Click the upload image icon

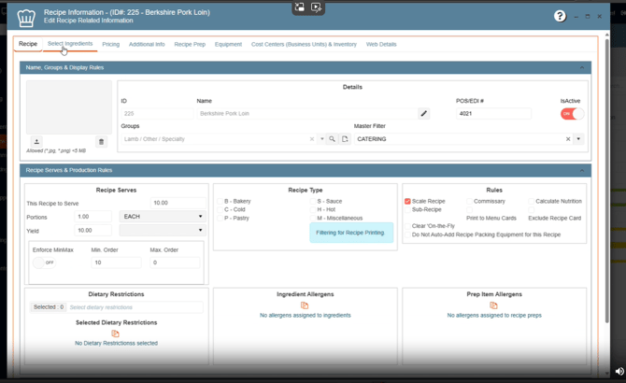click(x=36, y=142)
